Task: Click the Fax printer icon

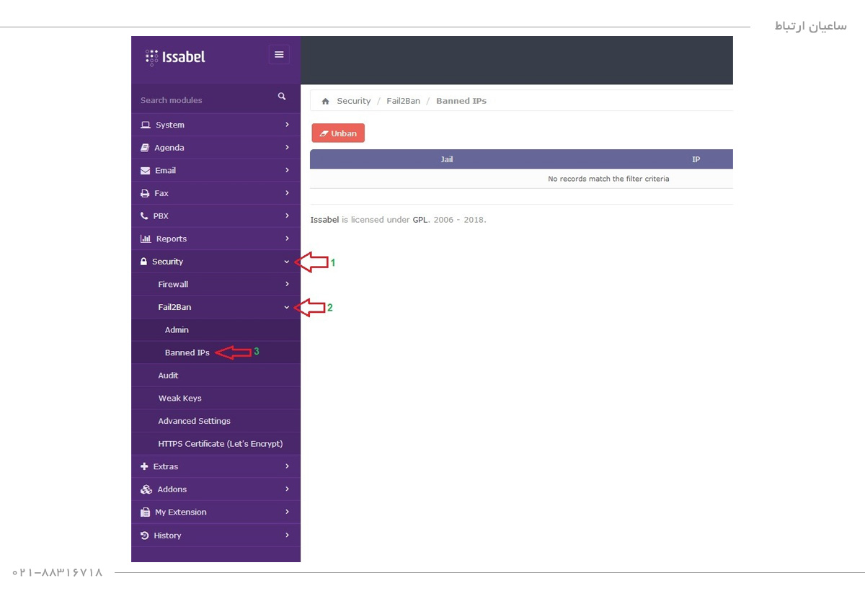Action: [144, 194]
